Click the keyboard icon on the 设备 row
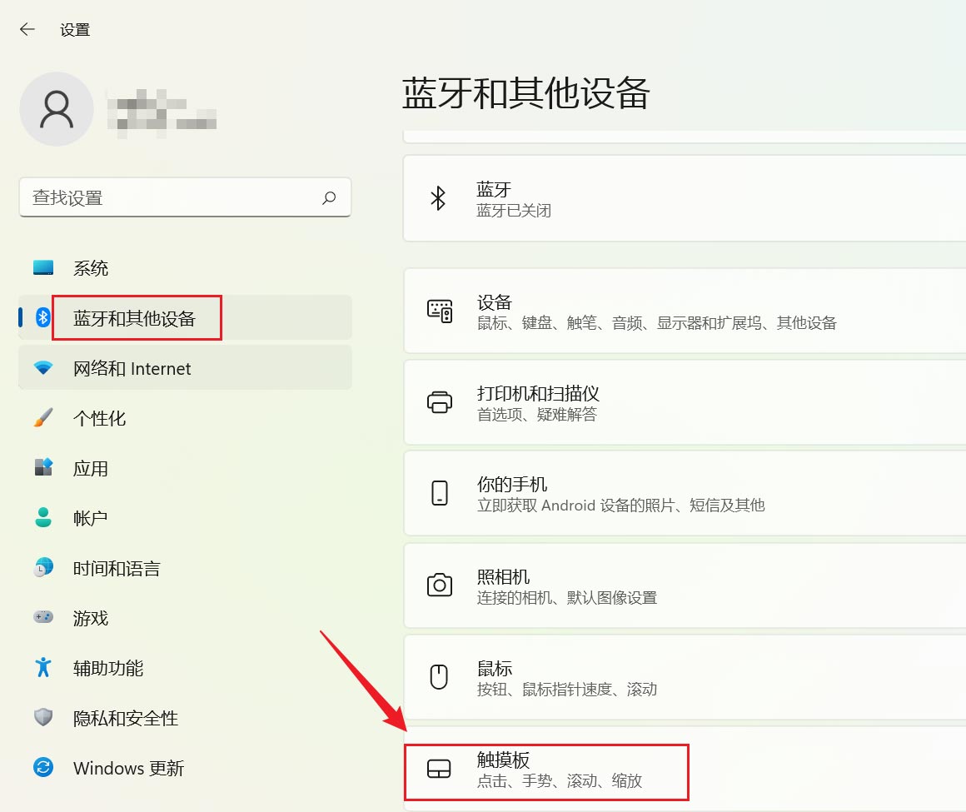 440,311
